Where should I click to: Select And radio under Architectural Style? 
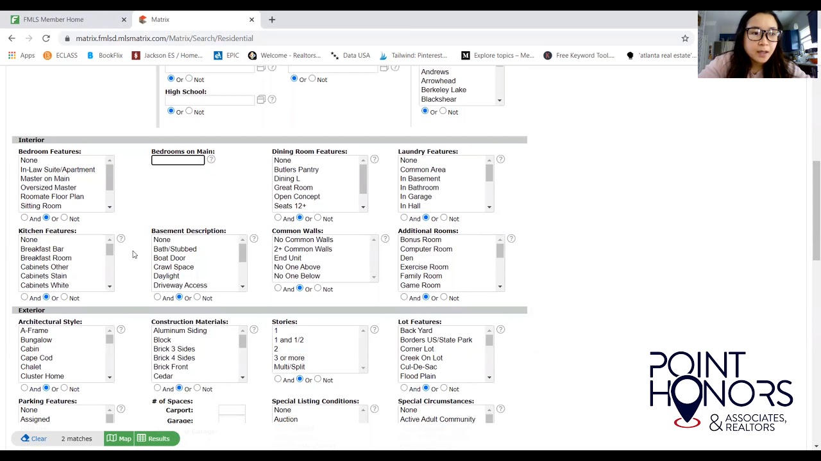point(24,388)
